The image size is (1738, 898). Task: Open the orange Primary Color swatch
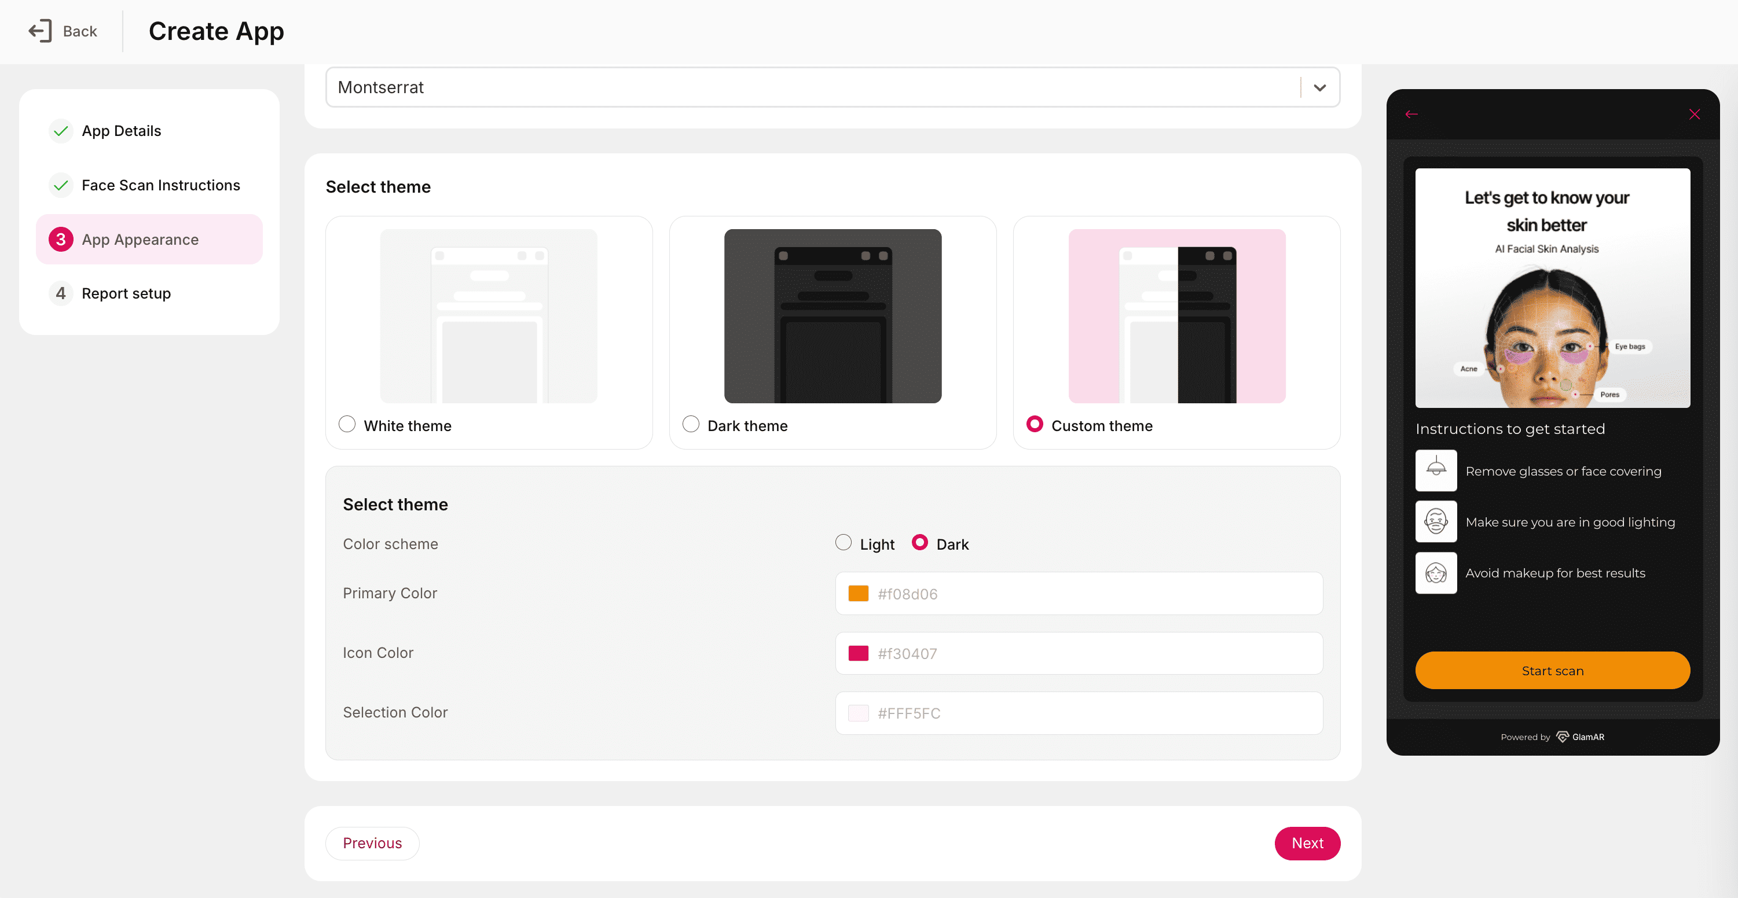[x=858, y=593]
